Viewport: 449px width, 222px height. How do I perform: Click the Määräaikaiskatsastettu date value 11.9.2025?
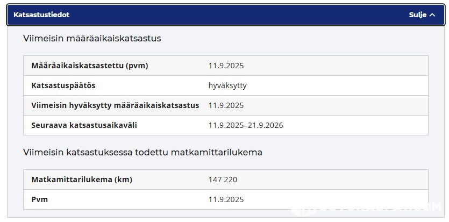226,66
